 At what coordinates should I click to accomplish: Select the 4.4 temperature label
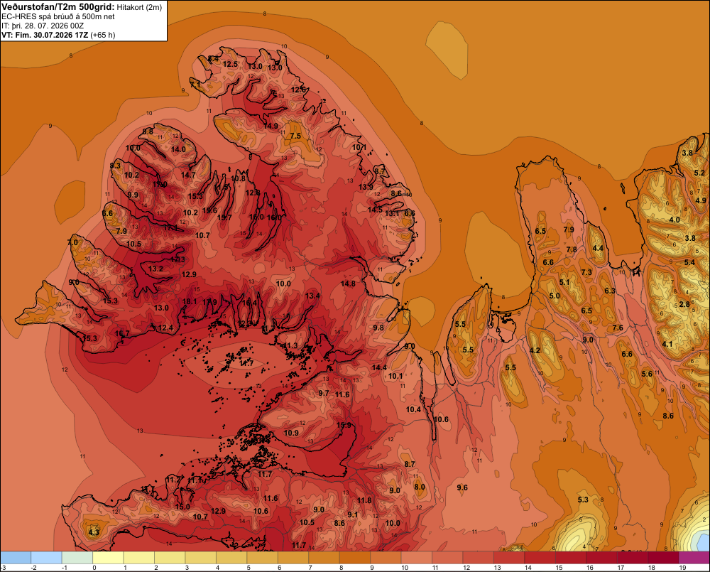coord(598,248)
